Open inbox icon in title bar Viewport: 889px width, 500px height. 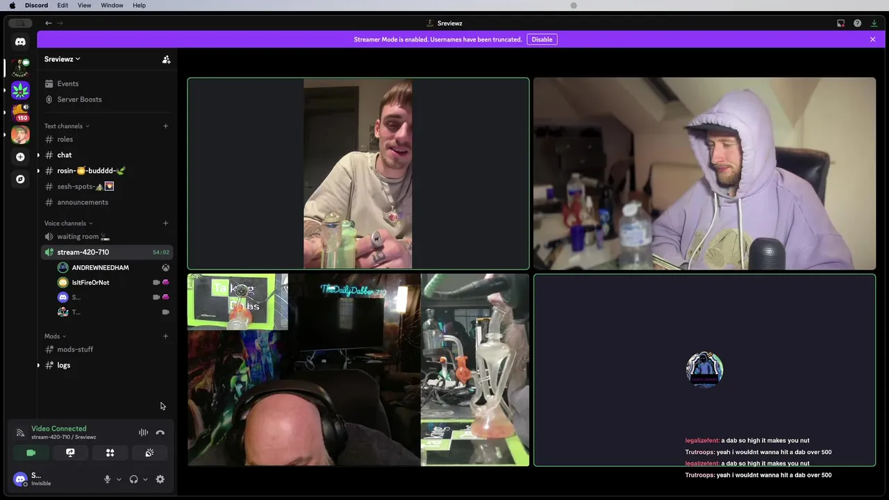841,23
